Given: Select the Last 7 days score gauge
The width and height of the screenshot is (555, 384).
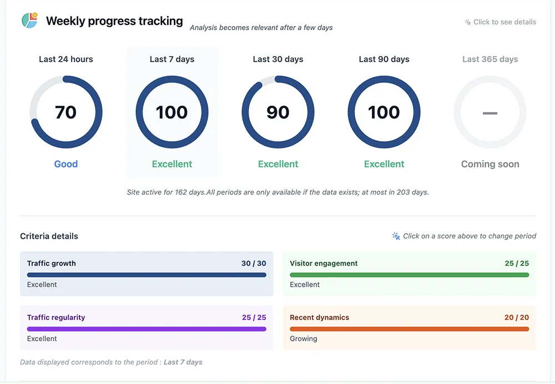Looking at the screenshot, I should coord(172,112).
